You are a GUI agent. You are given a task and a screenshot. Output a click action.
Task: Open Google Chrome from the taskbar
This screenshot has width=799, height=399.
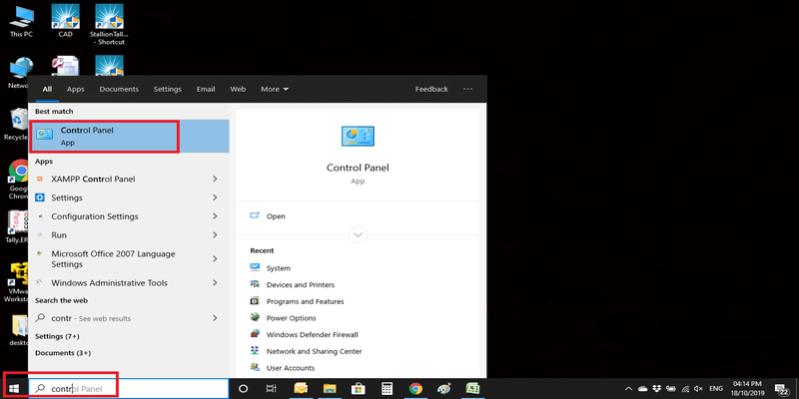coord(415,388)
